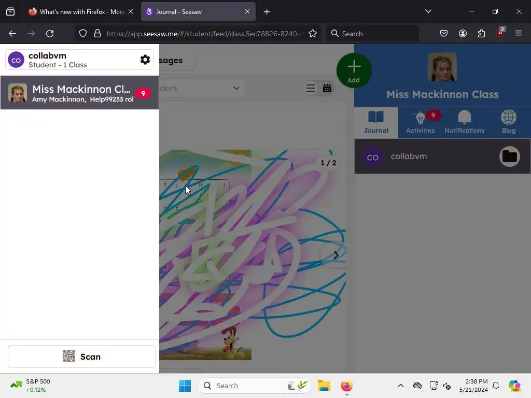Open list all tabs dropdown
This screenshot has height=398, width=531.
pos(428,11)
